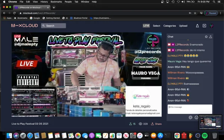Insert a mention with the @ icon
The image size is (224, 140).
coord(190,118)
